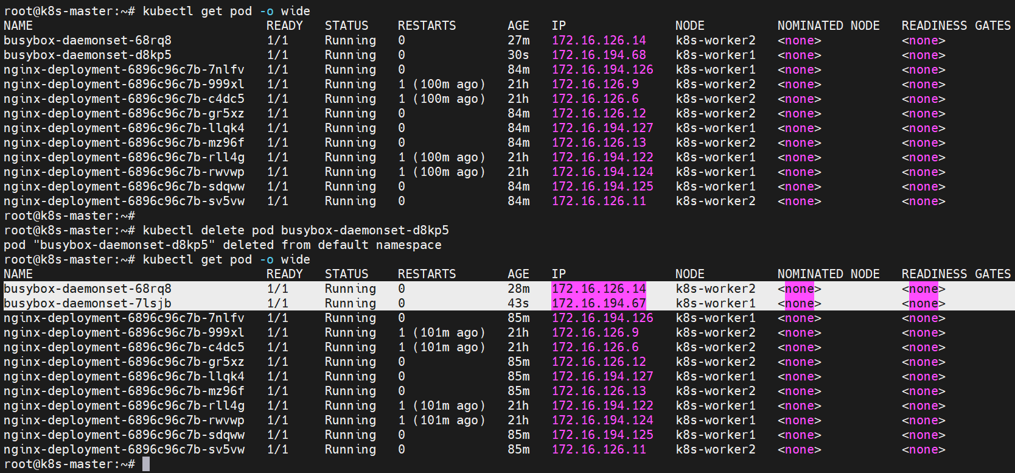Click the 30s age value

518,55
